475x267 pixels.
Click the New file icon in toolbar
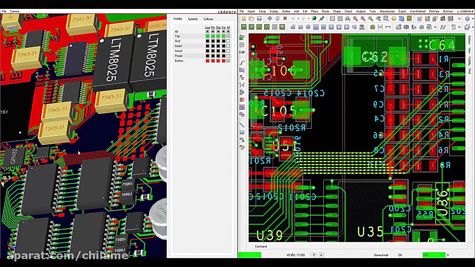[x=243, y=19]
